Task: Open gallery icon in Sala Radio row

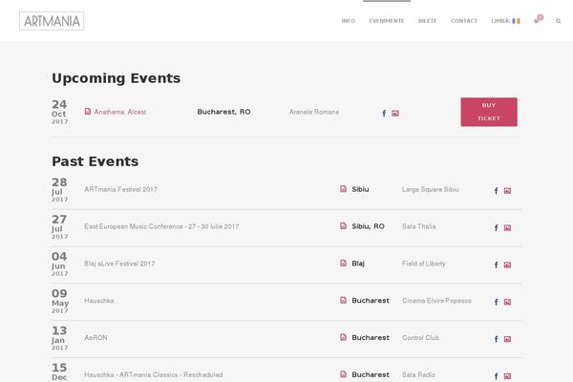Action: coord(507,376)
